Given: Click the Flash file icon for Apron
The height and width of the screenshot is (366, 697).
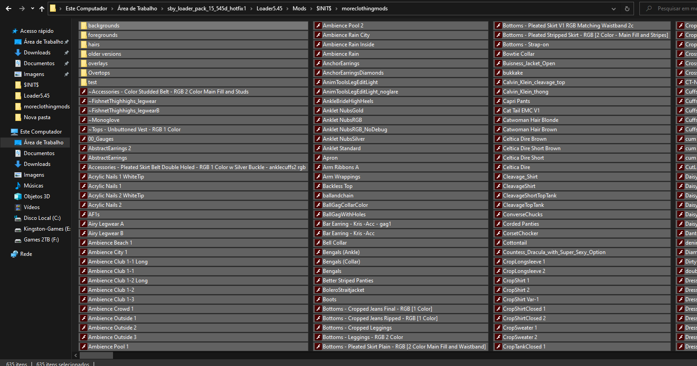Looking at the screenshot, I should 318,158.
